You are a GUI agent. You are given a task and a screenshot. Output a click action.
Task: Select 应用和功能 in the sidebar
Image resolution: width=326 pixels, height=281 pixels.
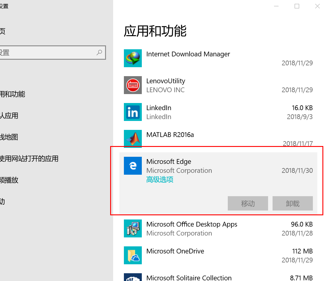(x=13, y=94)
